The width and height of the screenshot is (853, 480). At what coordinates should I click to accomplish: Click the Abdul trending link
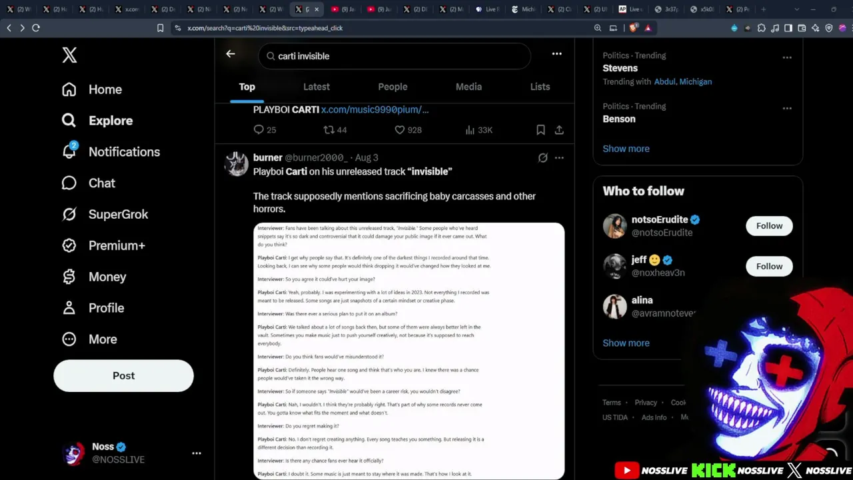[x=664, y=82]
